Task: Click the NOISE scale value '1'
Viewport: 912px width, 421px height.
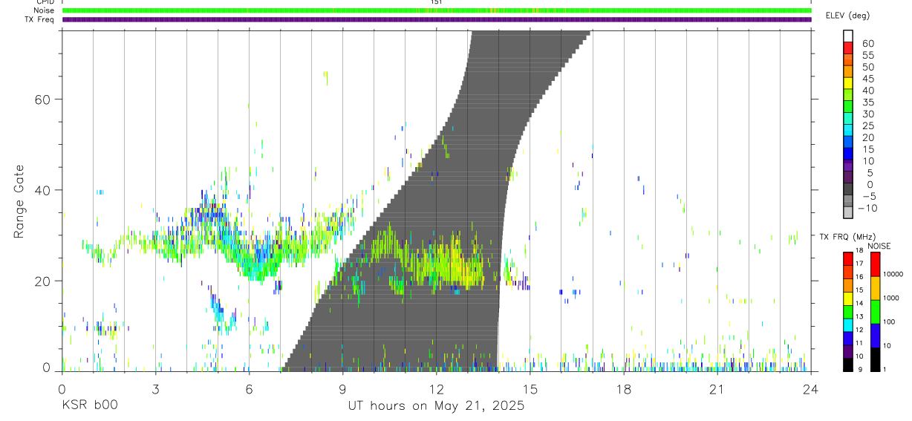Action: pos(886,370)
